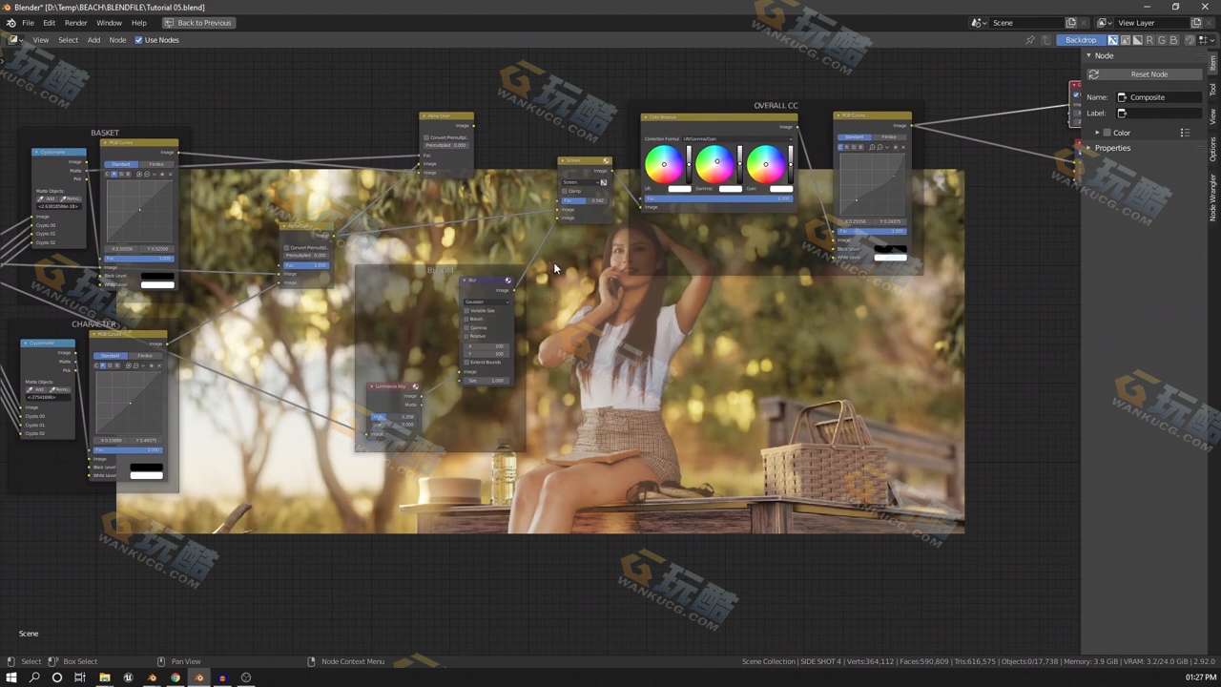
Task: Switch to the View sidebar tab
Action: coord(1213,116)
